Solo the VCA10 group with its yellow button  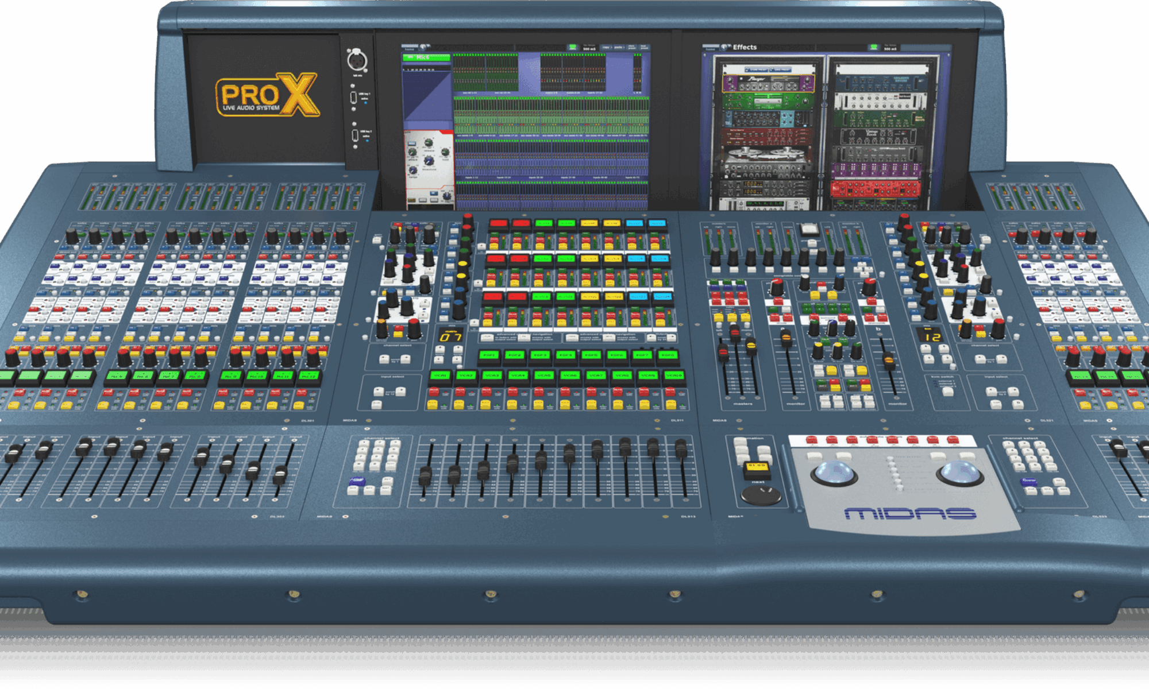click(x=670, y=405)
